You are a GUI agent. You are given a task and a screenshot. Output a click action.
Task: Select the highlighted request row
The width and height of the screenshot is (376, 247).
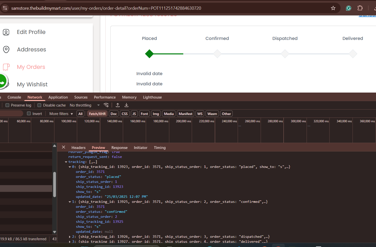(x=26, y=188)
